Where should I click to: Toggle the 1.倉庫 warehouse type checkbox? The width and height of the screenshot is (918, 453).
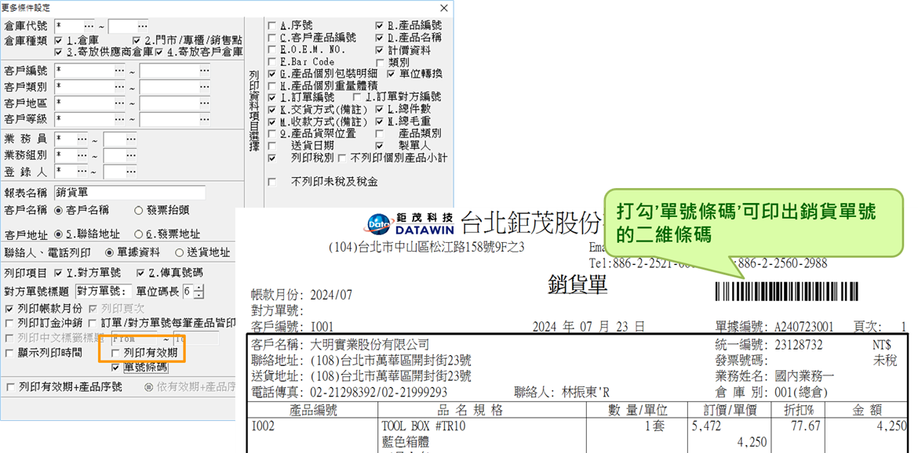(x=58, y=41)
